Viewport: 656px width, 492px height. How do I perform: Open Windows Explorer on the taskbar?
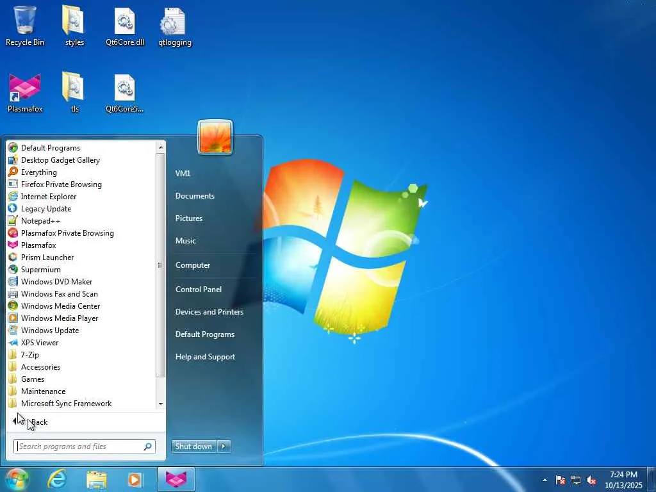[96, 479]
